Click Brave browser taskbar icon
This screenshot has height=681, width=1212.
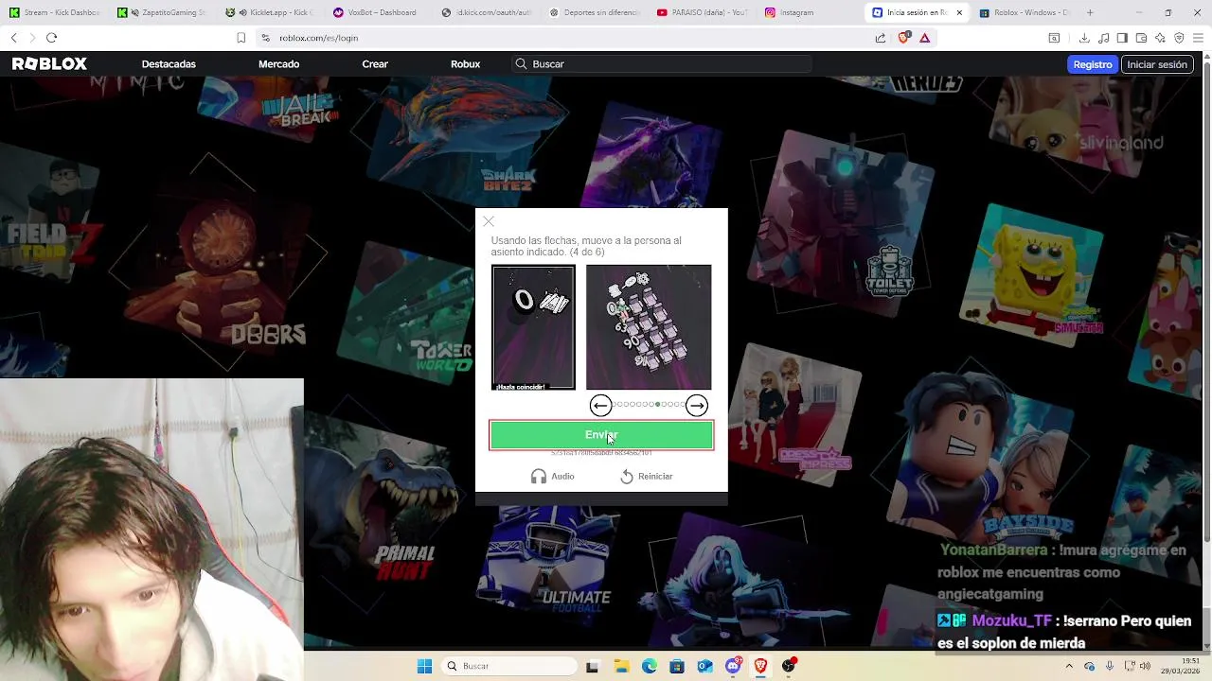pyautogui.click(x=760, y=666)
